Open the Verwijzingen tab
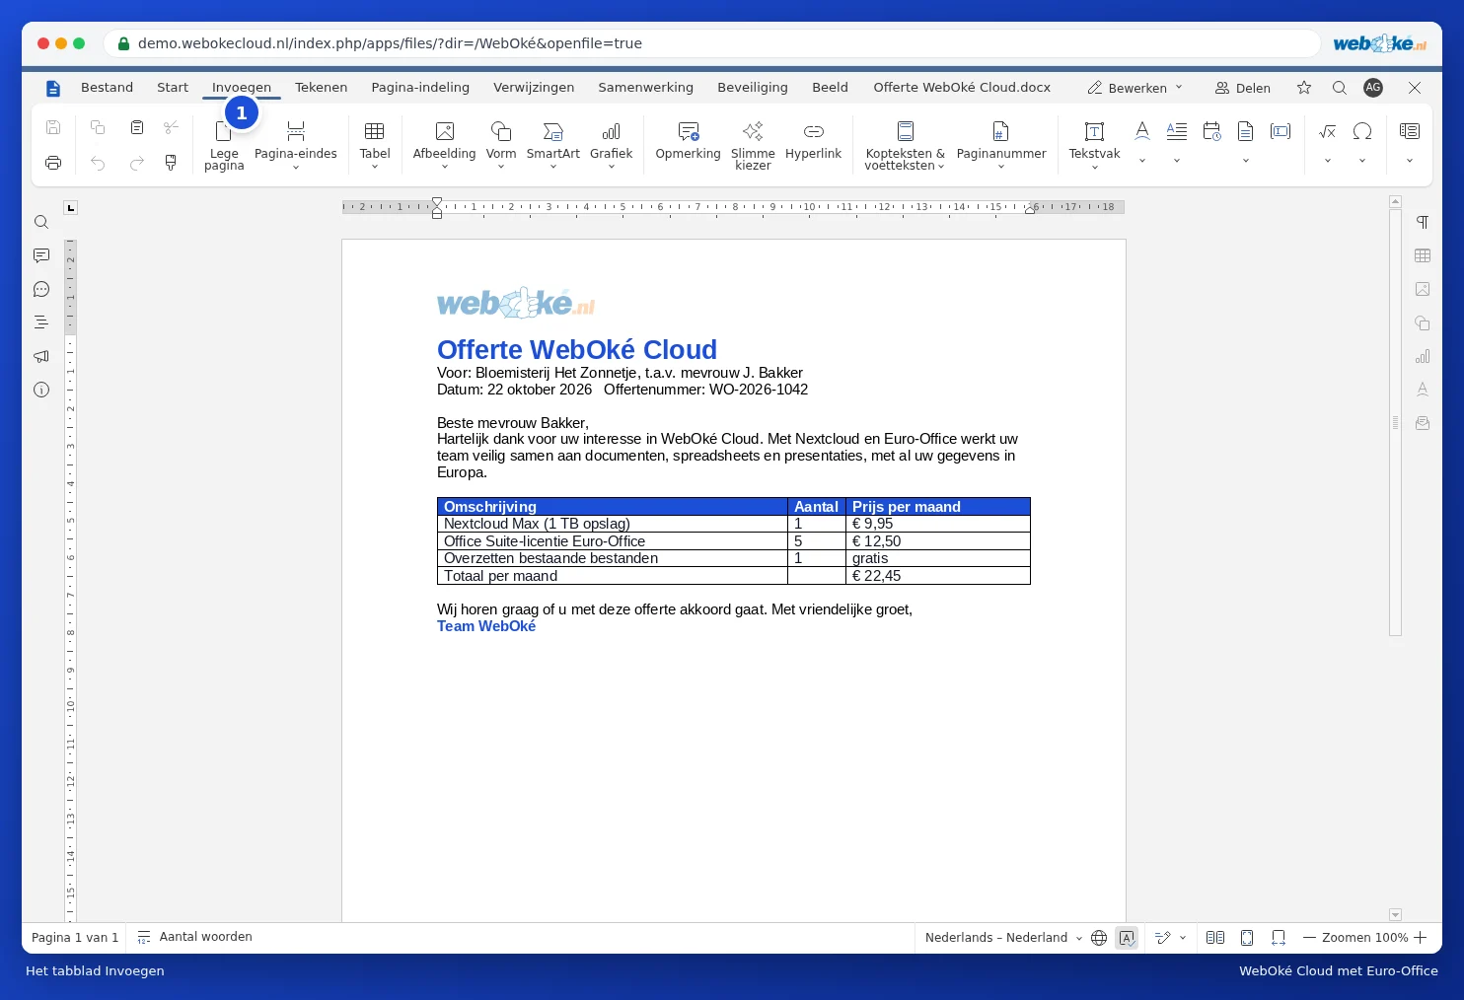The height and width of the screenshot is (1000, 1464). click(x=534, y=88)
